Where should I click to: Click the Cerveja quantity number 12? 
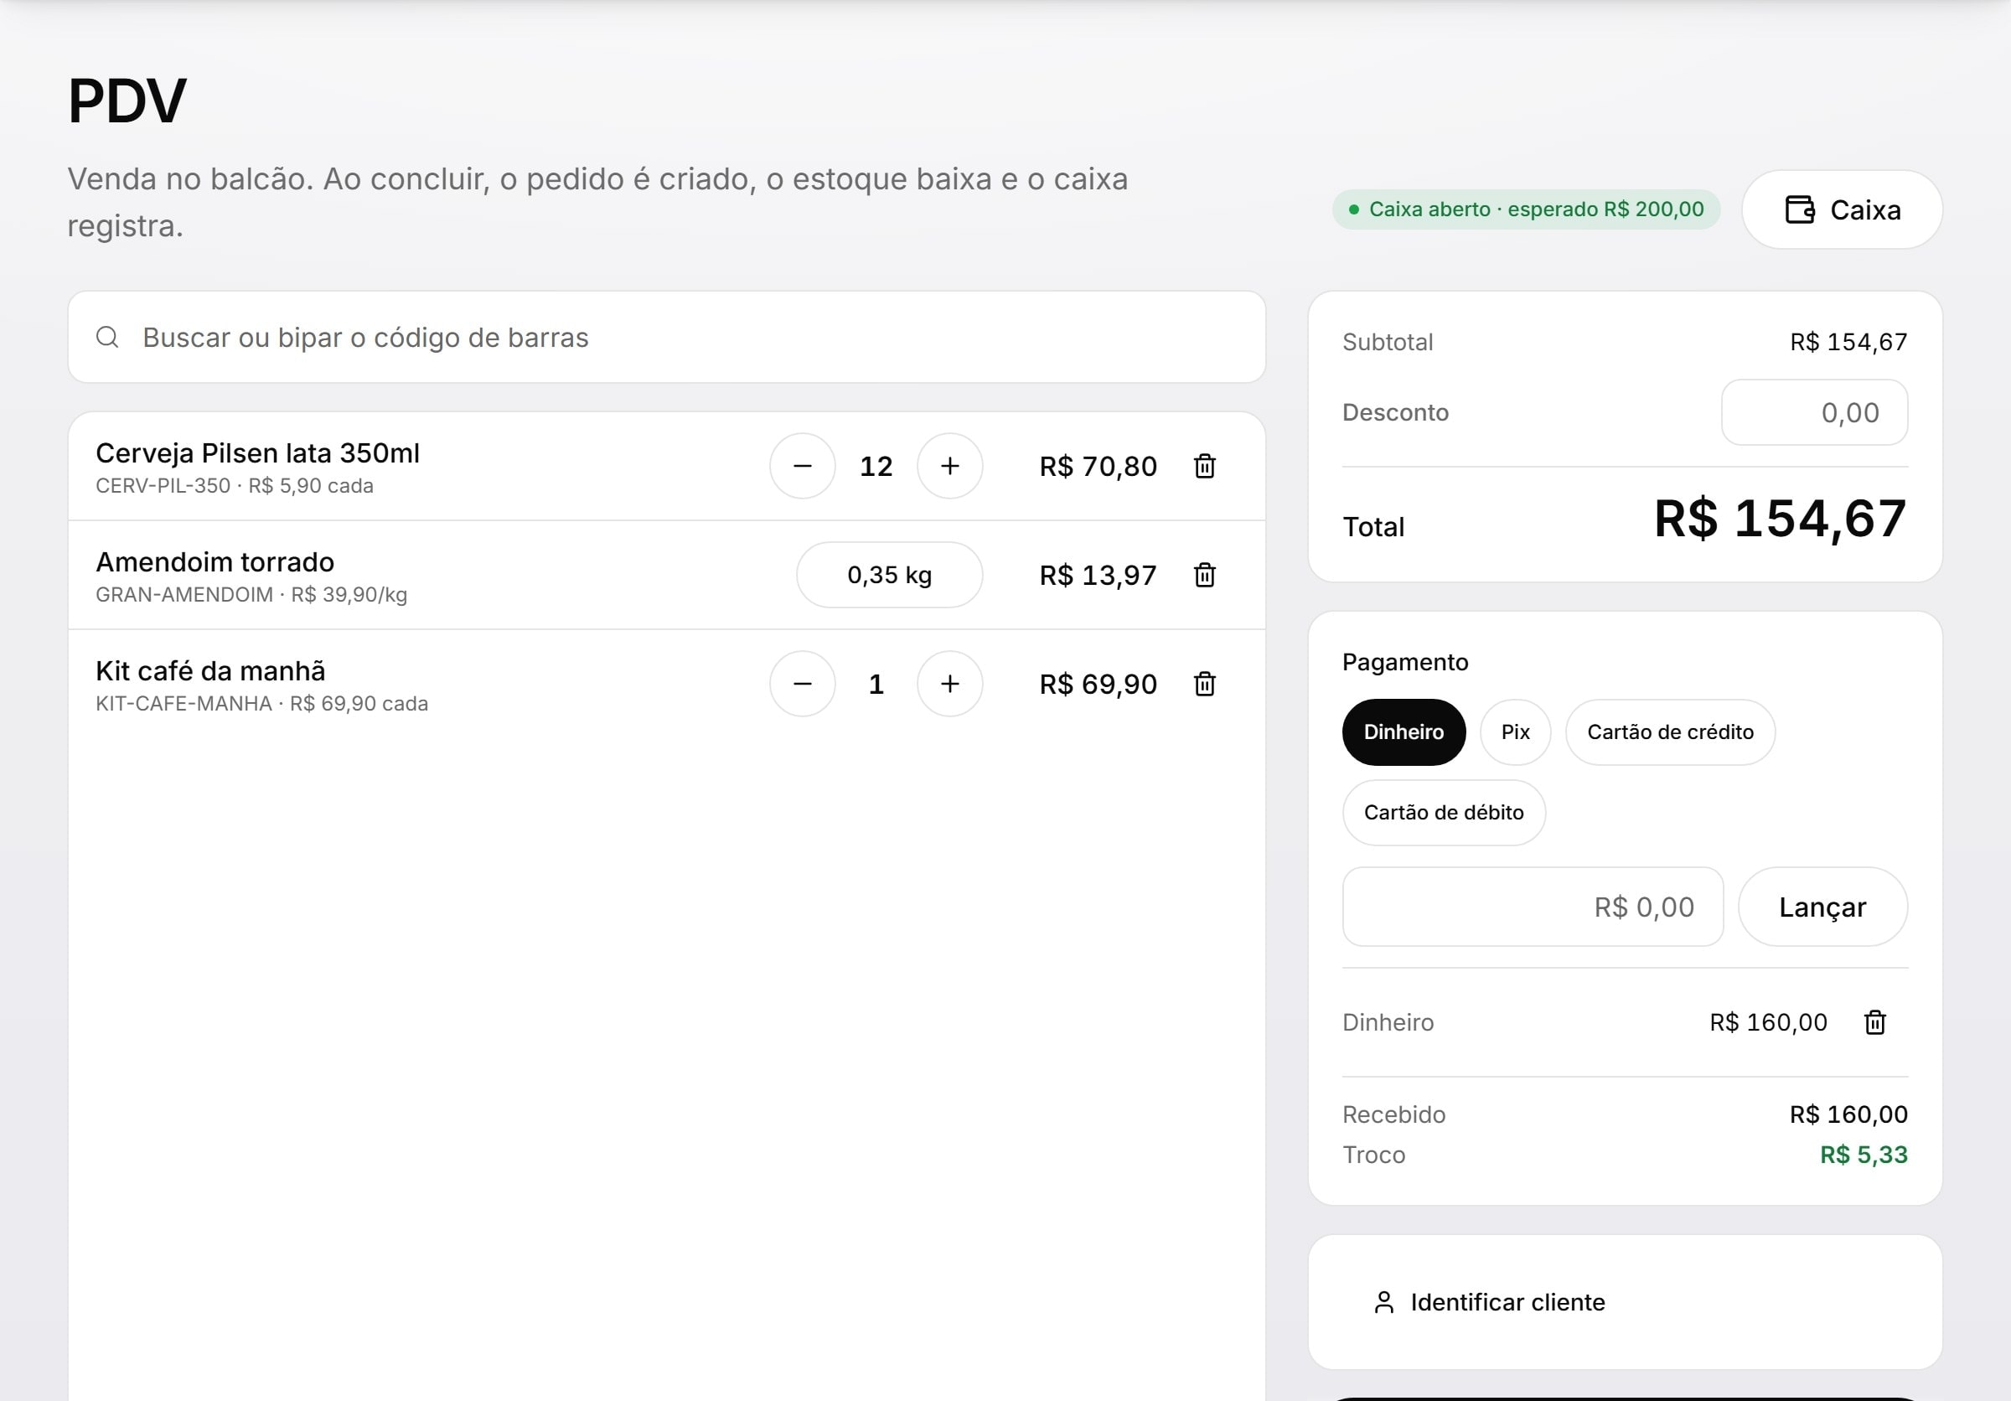pyautogui.click(x=876, y=466)
